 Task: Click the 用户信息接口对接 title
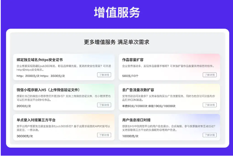click(x=135, y=120)
